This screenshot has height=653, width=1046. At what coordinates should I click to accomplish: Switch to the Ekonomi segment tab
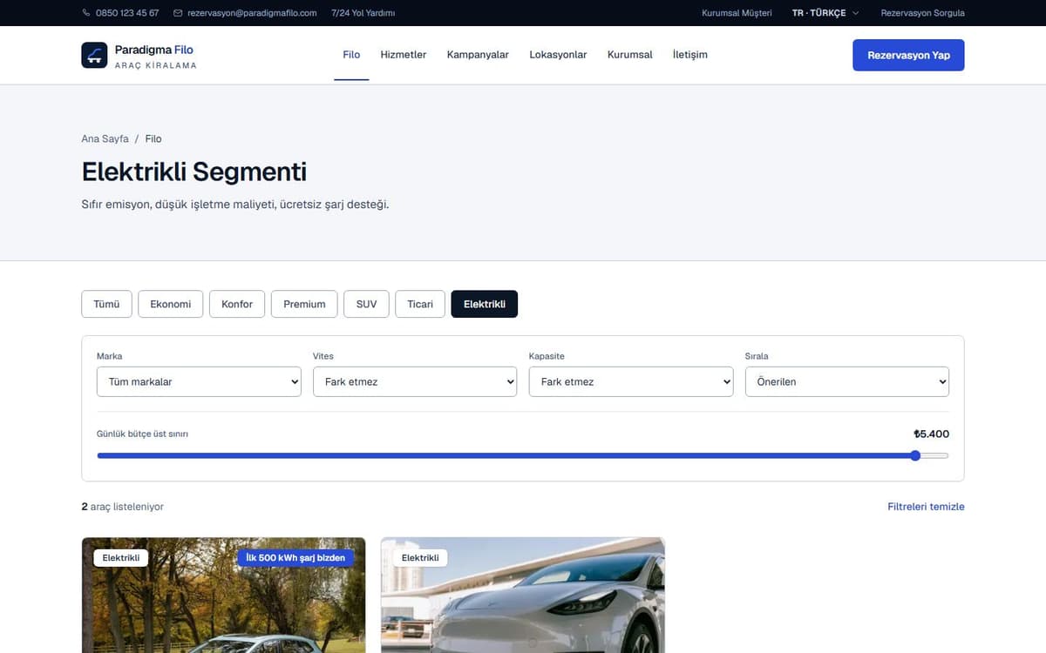(171, 304)
